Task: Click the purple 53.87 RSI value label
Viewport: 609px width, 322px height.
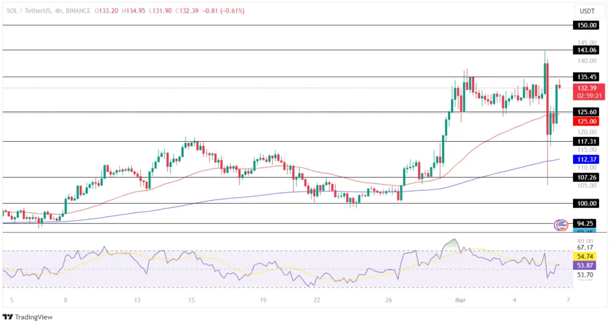Action: click(x=585, y=265)
